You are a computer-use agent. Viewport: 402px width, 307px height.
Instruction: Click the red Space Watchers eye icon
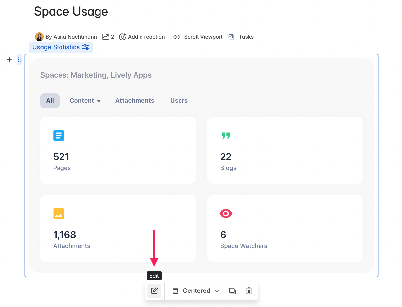pyautogui.click(x=226, y=213)
